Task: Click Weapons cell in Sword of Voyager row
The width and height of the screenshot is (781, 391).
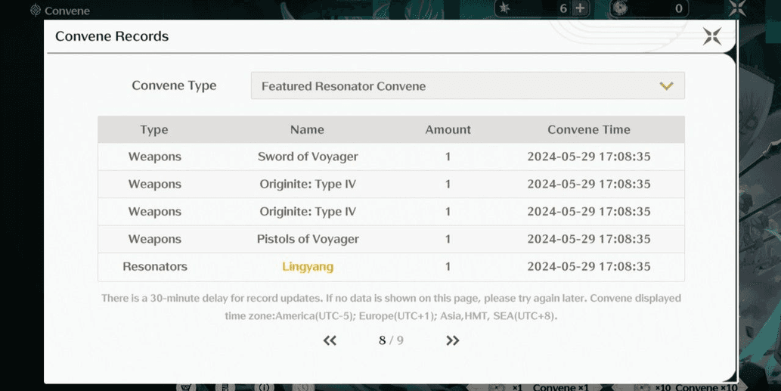Action: click(x=155, y=157)
